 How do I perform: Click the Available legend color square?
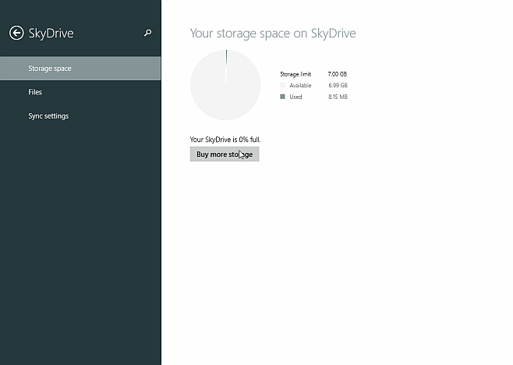click(283, 85)
